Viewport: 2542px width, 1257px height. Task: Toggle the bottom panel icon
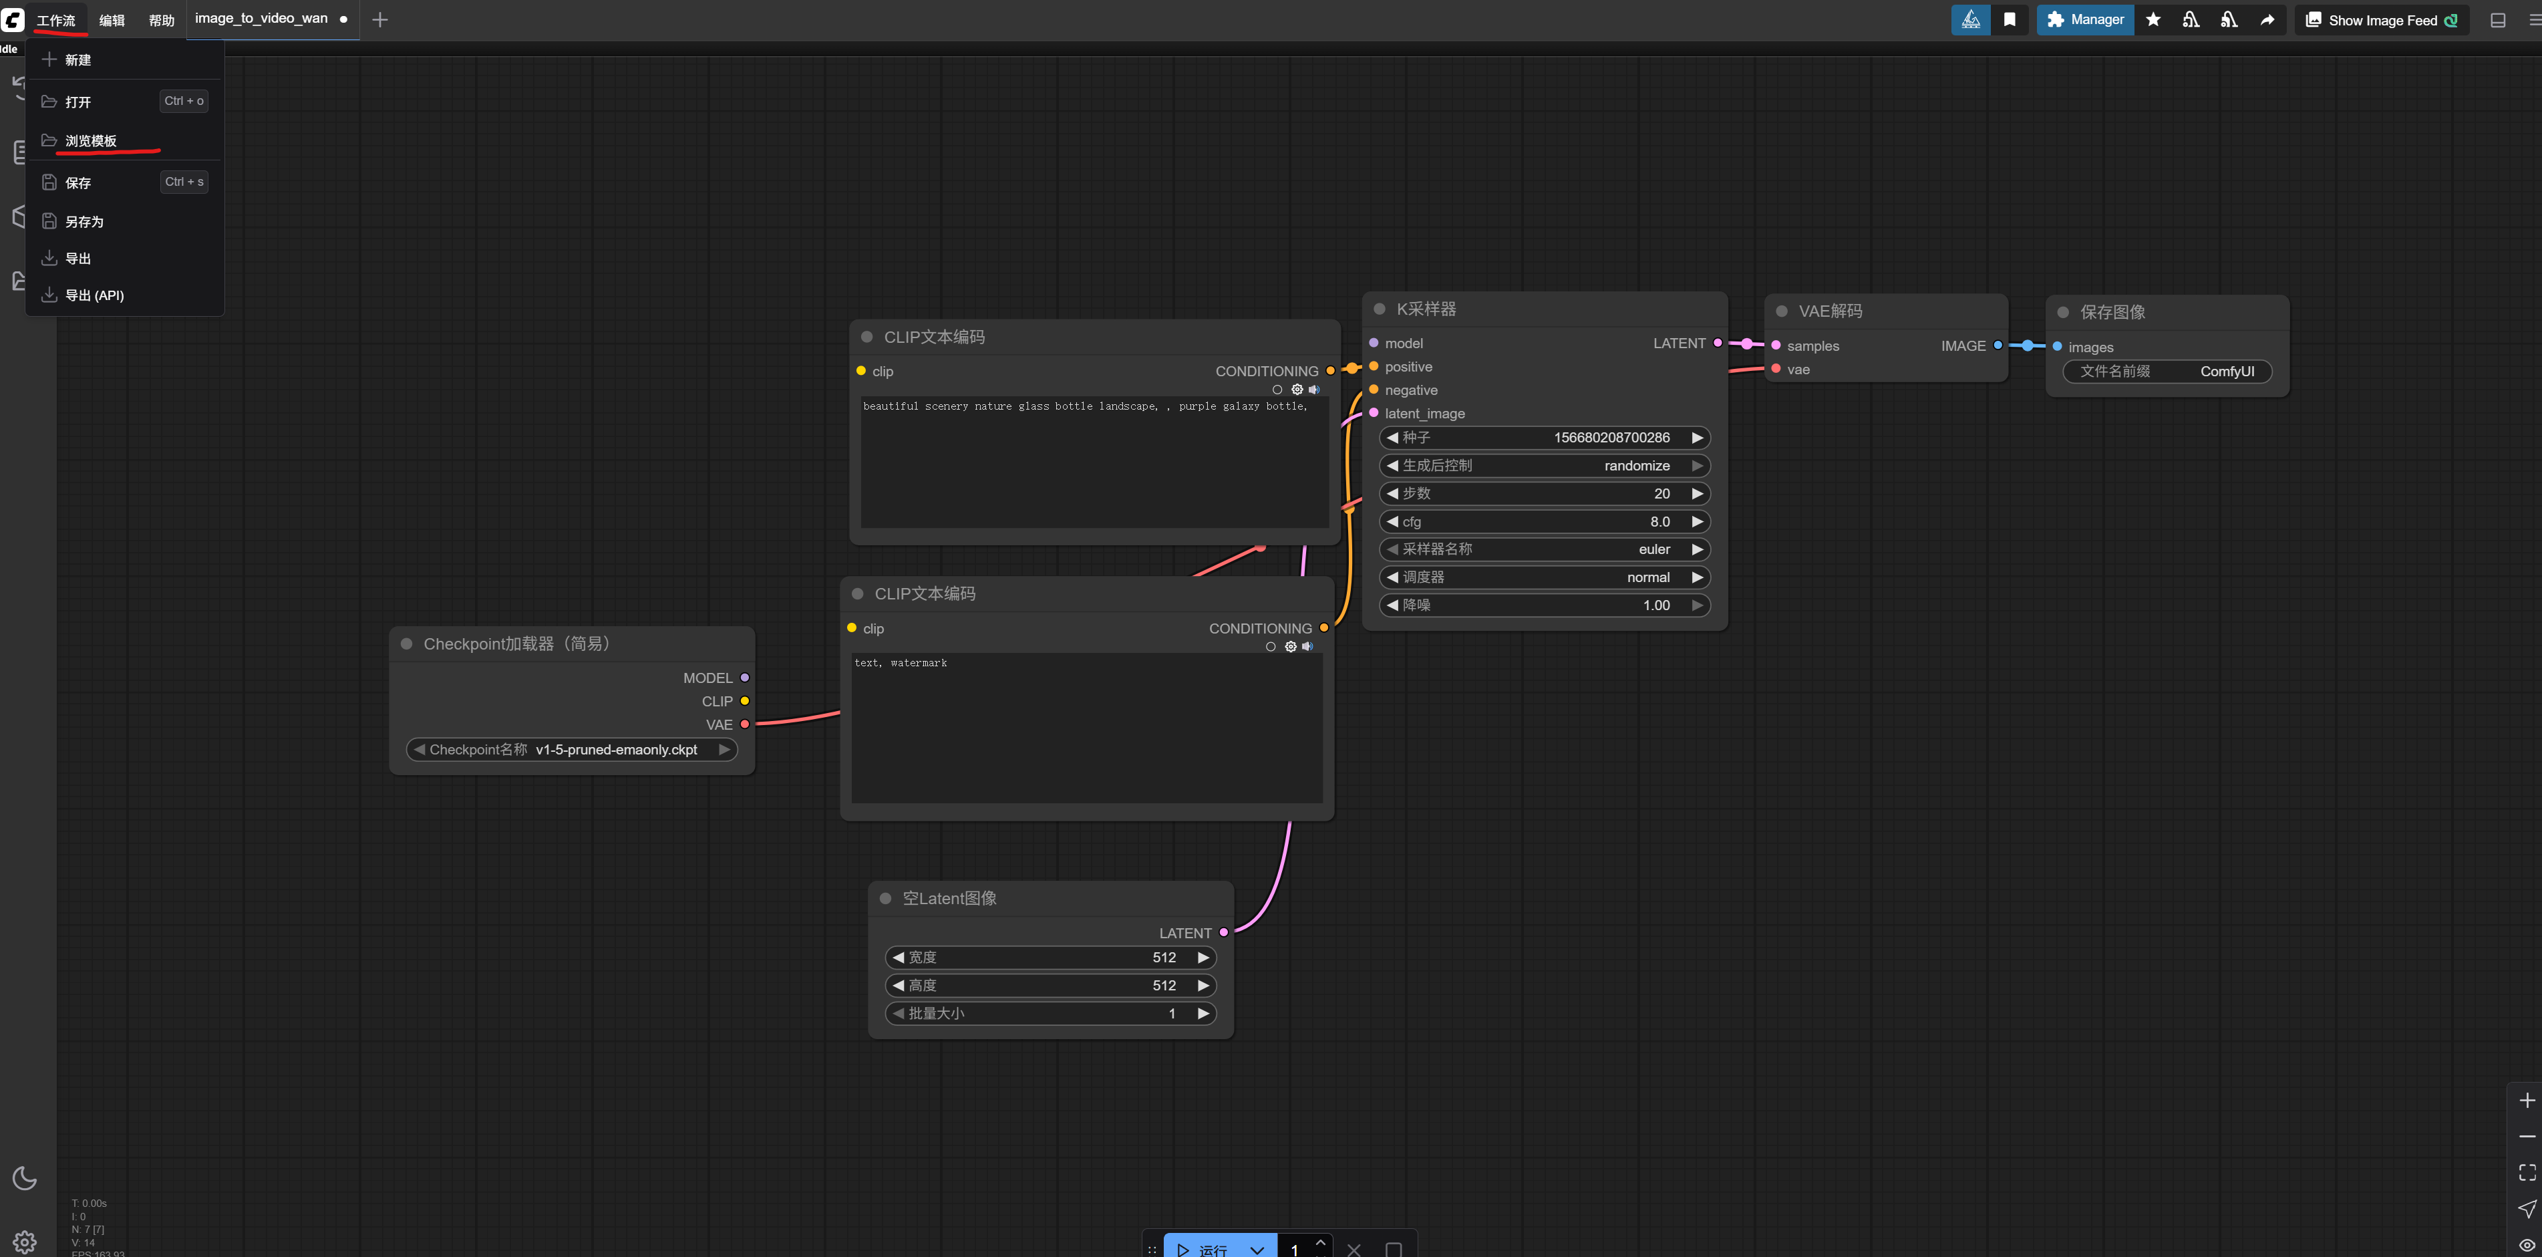point(2498,20)
